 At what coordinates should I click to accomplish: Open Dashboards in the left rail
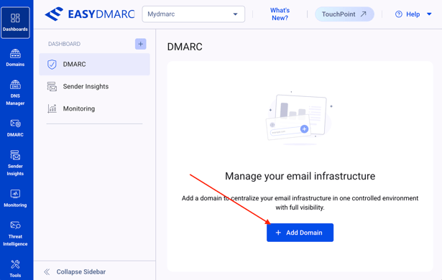tap(15, 22)
